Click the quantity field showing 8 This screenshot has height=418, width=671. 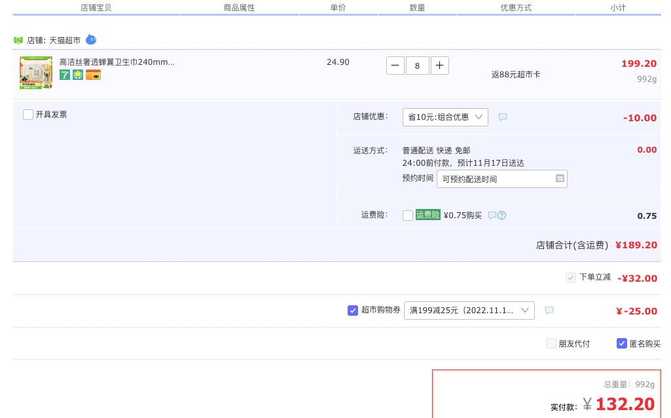pyautogui.click(x=417, y=66)
